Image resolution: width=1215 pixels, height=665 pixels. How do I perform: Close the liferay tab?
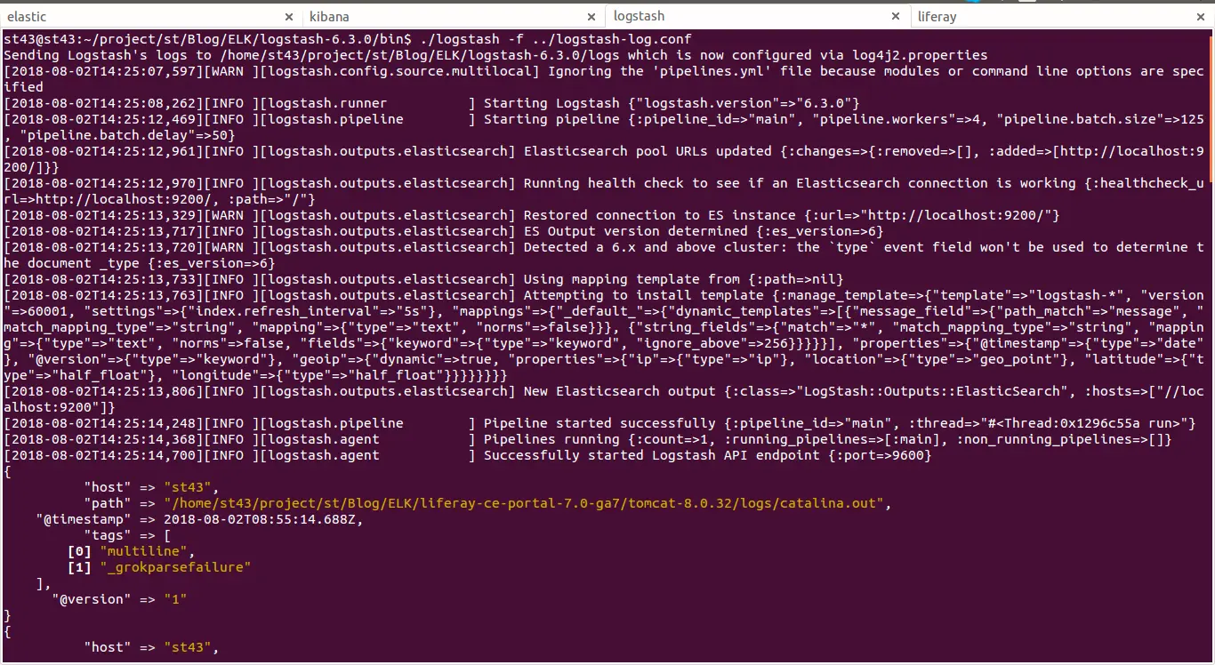[x=1201, y=17]
